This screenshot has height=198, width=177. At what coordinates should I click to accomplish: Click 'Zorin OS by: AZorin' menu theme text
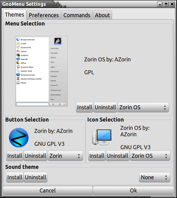(107, 60)
